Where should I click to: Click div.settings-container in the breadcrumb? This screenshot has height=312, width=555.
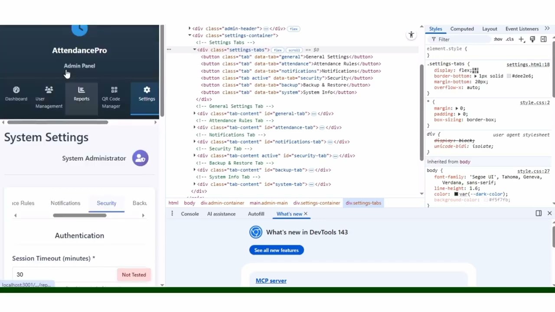[317, 203]
